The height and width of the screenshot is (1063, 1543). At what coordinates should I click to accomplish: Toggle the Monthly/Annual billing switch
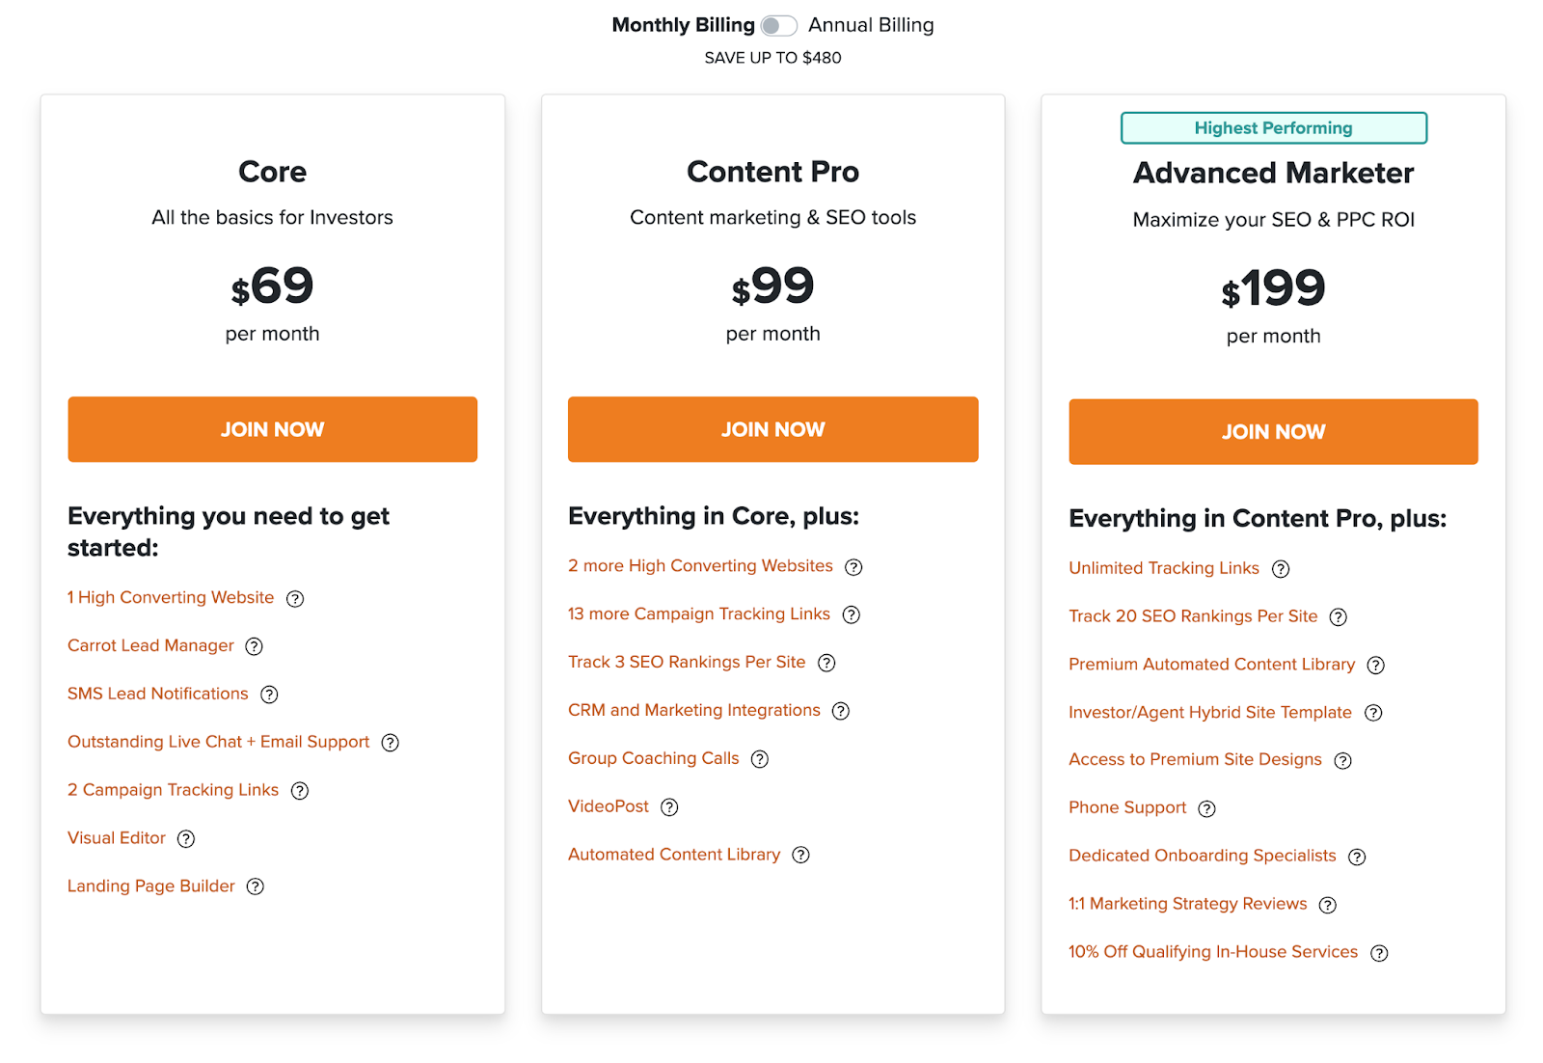[778, 26]
